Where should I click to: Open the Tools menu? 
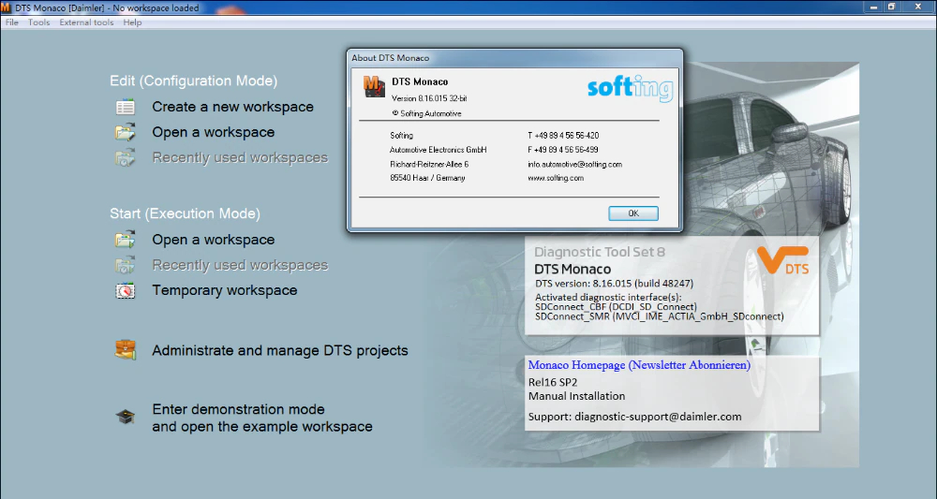pos(38,22)
